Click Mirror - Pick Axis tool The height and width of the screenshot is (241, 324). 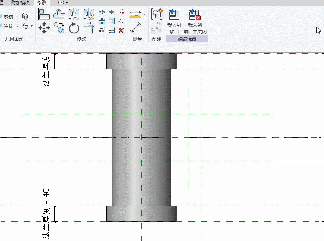pos(73,15)
